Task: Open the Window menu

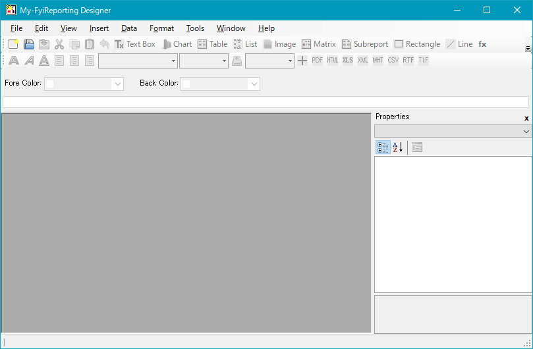Action: click(231, 28)
